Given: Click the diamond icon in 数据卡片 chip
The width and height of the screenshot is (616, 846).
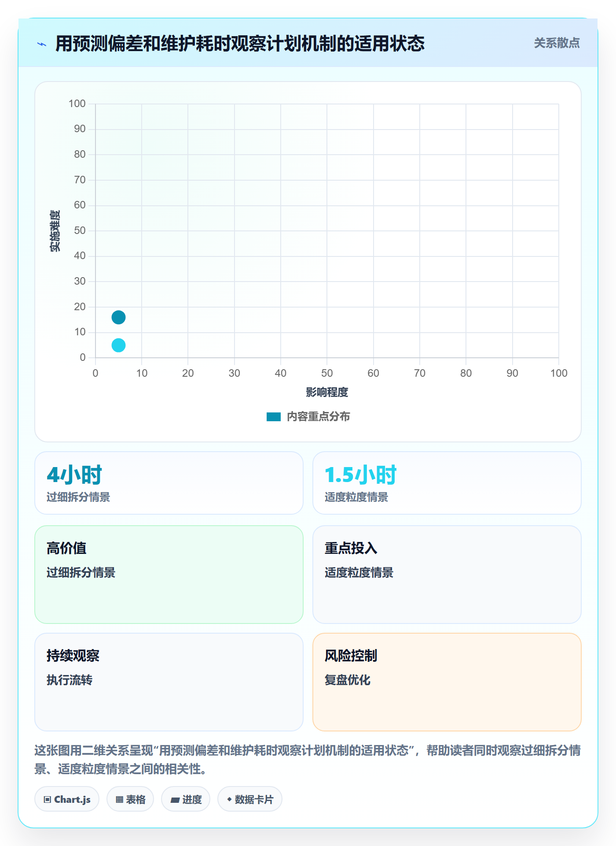Looking at the screenshot, I should coord(229,799).
